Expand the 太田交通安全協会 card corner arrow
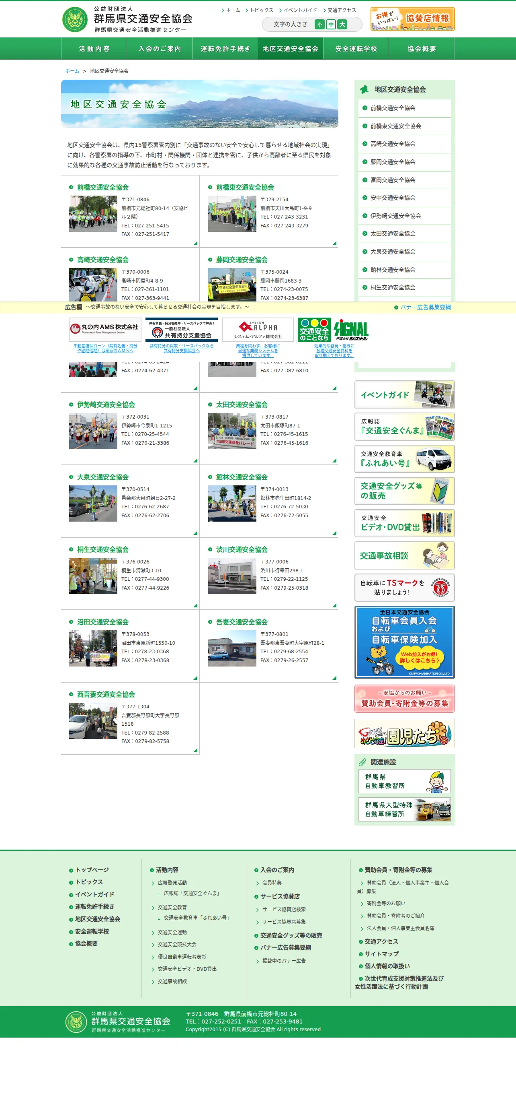The image size is (516, 1102). [334, 461]
